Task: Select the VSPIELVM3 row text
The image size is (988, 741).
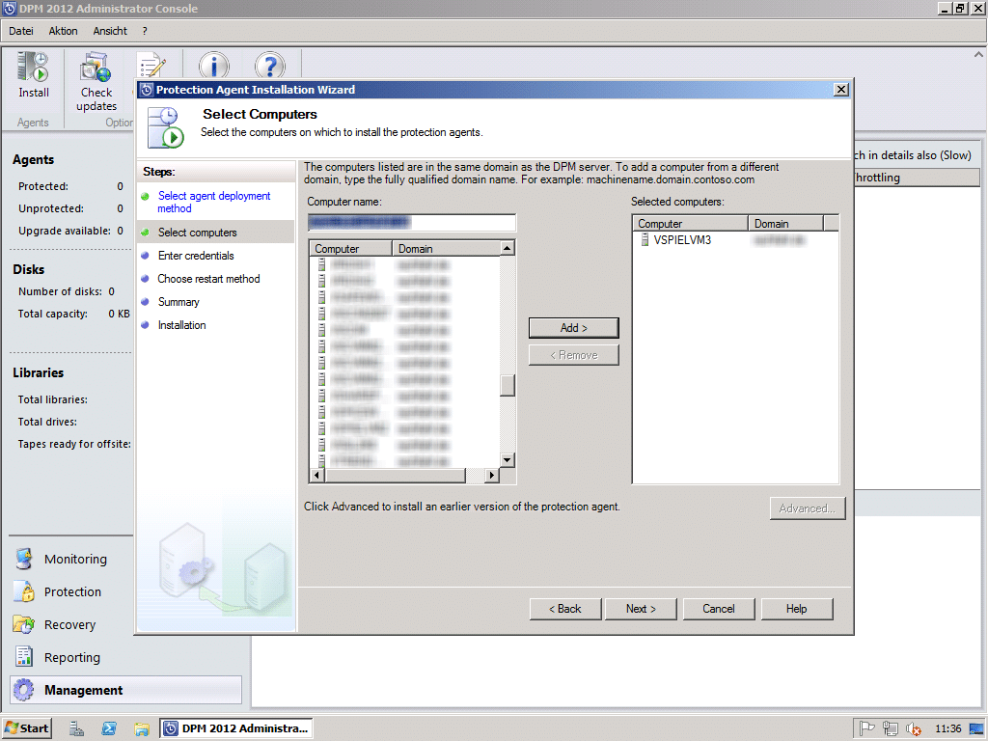Action: pos(682,240)
